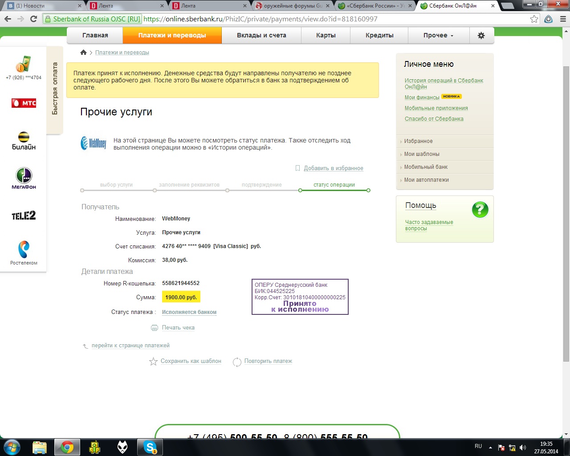This screenshot has height=456, width=570.
Task: Click перейти к странице платежей link
Action: [x=130, y=346]
